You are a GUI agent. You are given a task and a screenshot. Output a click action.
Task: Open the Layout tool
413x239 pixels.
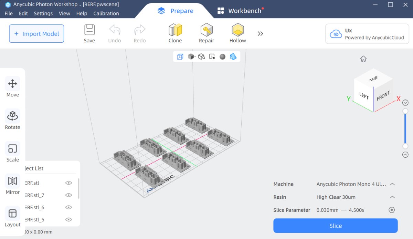tap(12, 217)
